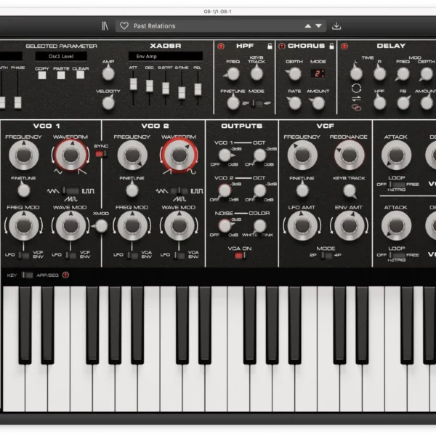Image resolution: width=436 pixels, height=436 pixels.
Task: Click the XADSR ATT slider
Action: [133, 84]
